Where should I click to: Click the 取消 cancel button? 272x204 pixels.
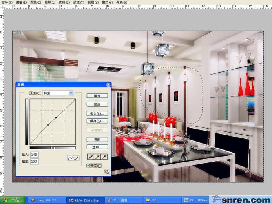point(97,104)
